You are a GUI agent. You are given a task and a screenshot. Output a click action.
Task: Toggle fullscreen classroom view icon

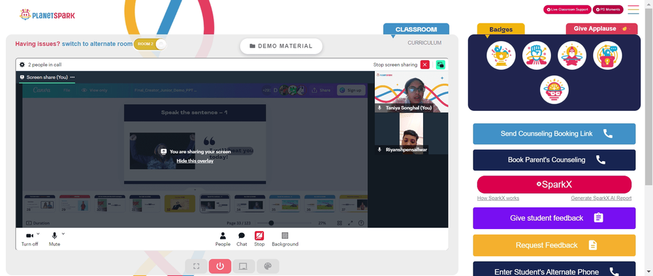[x=196, y=266]
